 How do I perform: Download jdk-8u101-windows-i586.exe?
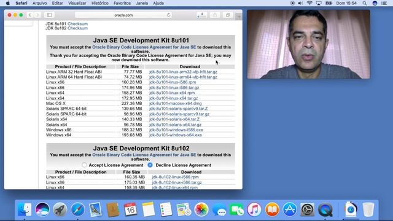click(x=176, y=130)
